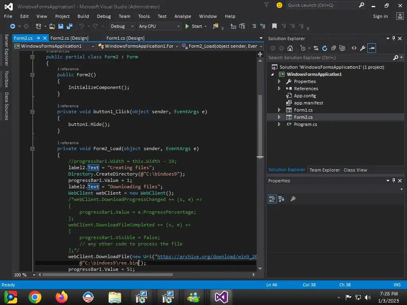
Task: Click the Pending Changes Filter clock icon
Action: pyautogui.click(x=302, y=48)
